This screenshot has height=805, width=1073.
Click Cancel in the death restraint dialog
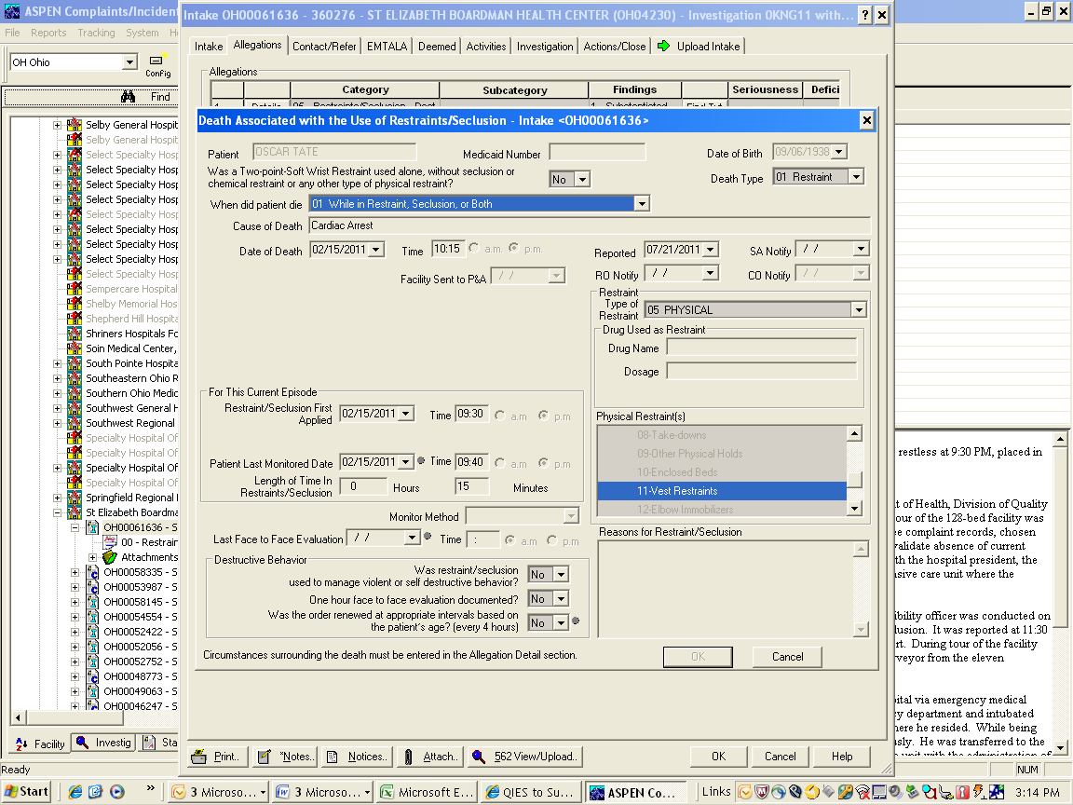tap(787, 657)
